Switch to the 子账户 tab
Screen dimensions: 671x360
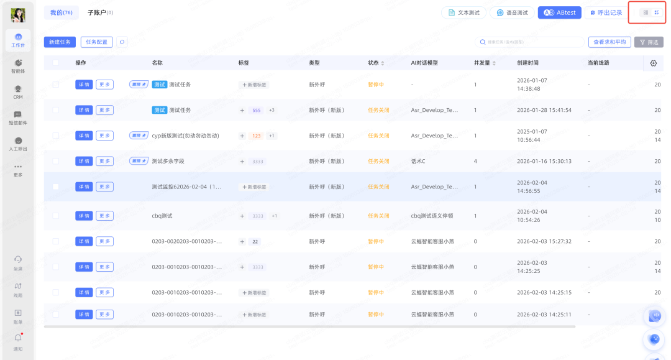(x=100, y=12)
